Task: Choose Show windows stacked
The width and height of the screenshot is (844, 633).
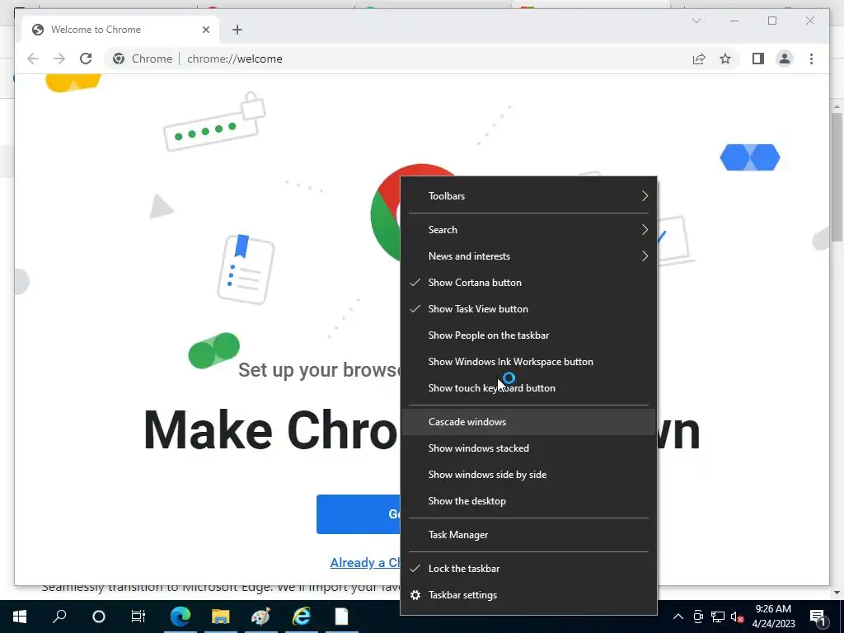Action: (x=528, y=448)
